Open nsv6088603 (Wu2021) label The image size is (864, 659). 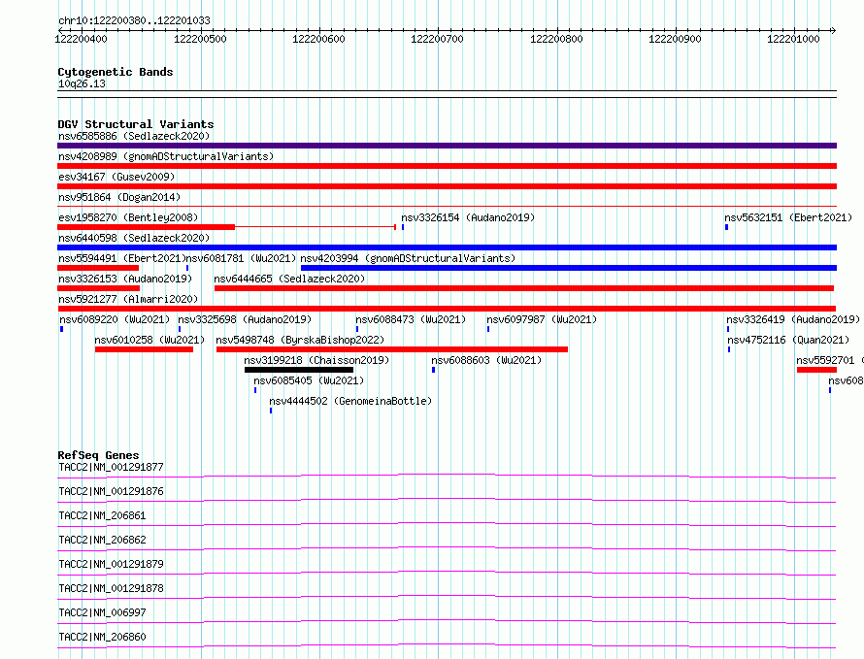click(486, 360)
